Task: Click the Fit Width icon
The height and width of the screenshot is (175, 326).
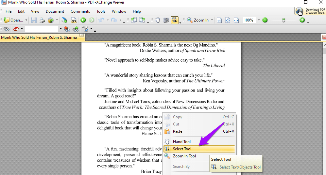Action: tap(236, 20)
